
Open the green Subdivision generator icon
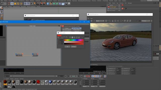coord(54,4)
